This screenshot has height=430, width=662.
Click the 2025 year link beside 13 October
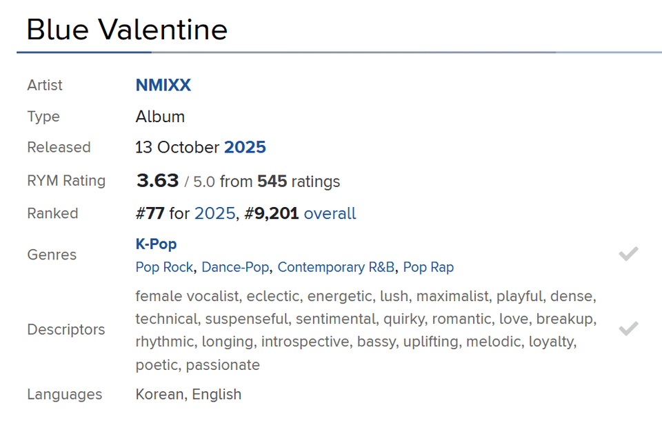coord(245,148)
